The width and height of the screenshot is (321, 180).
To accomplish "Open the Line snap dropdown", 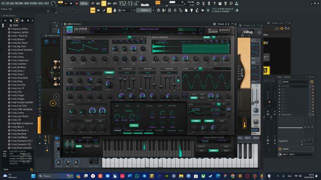I will [x=126, y=10].
